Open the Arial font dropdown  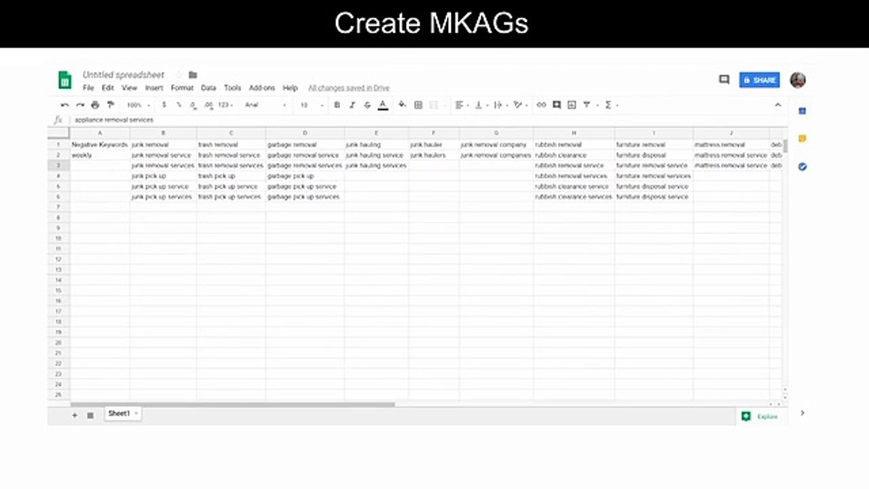click(265, 105)
